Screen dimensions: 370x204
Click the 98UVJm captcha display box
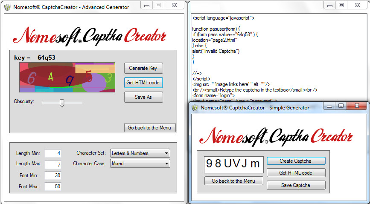[233, 165]
